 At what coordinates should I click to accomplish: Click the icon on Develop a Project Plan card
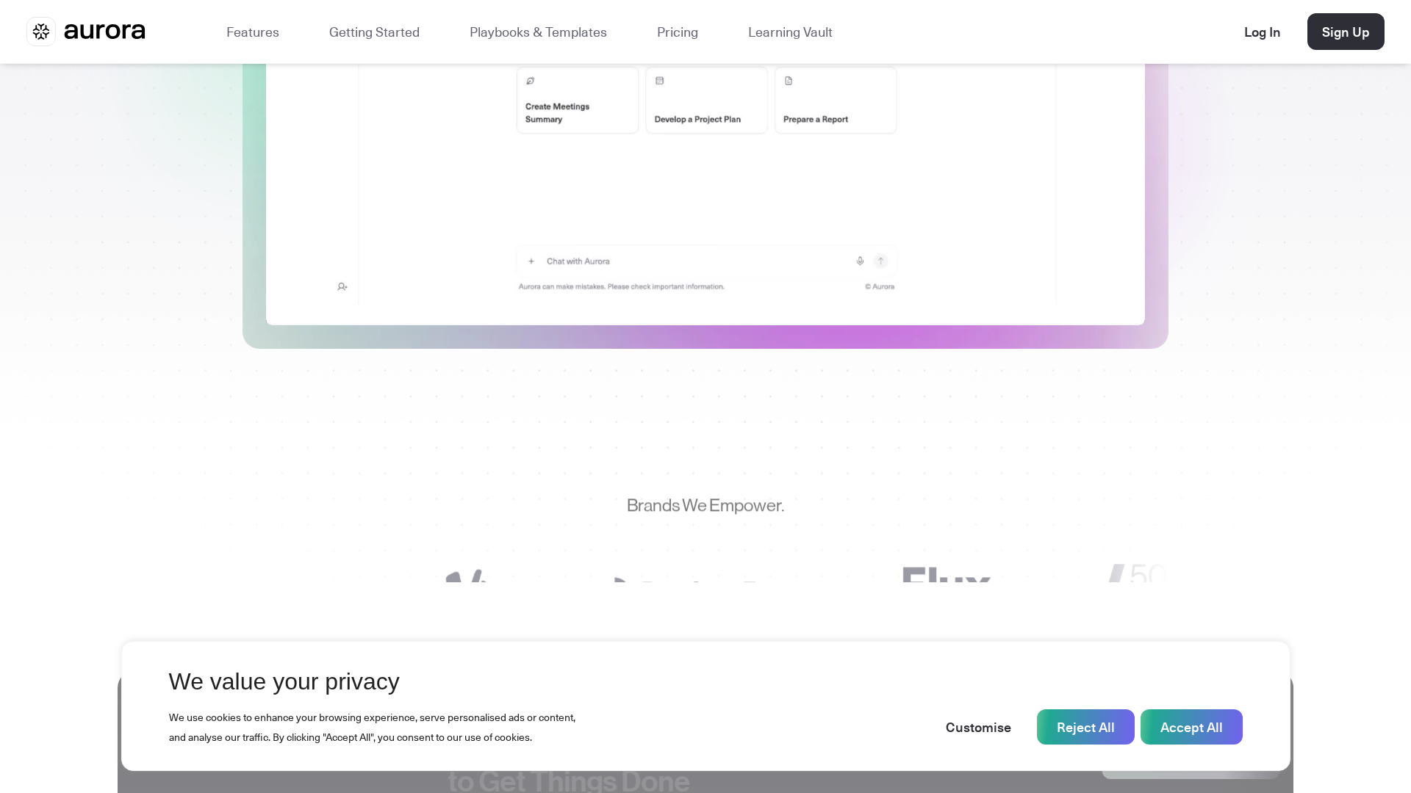659,81
